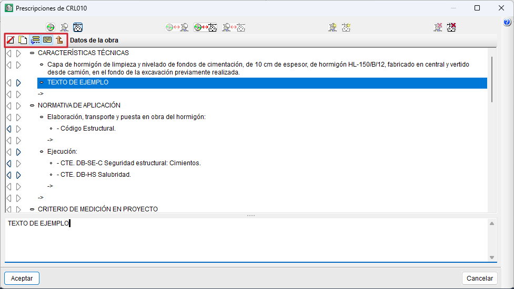Maximize the Prescripciones de CRL010 window
The height and width of the screenshot is (289, 514).
coord(477,8)
